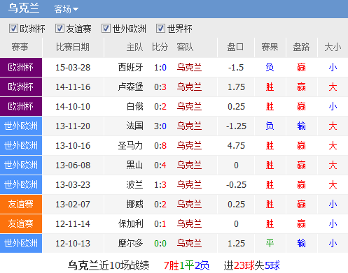The width and height of the screenshot is (348, 273).
Task: Click the 大小 column header
Action: coord(333,47)
